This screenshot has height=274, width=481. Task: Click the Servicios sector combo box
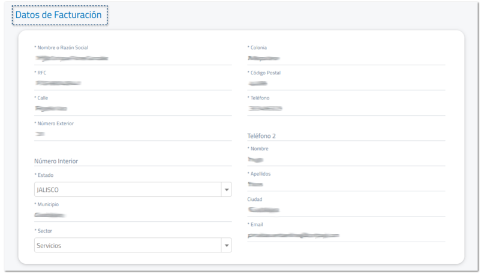coord(127,245)
